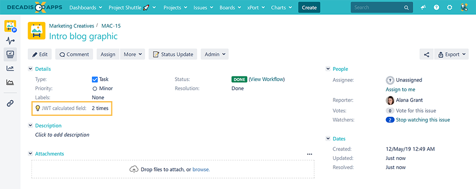Click the Comment button
476x189 pixels.
74,55
